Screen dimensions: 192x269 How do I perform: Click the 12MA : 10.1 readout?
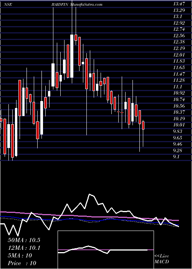(x=24, y=248)
